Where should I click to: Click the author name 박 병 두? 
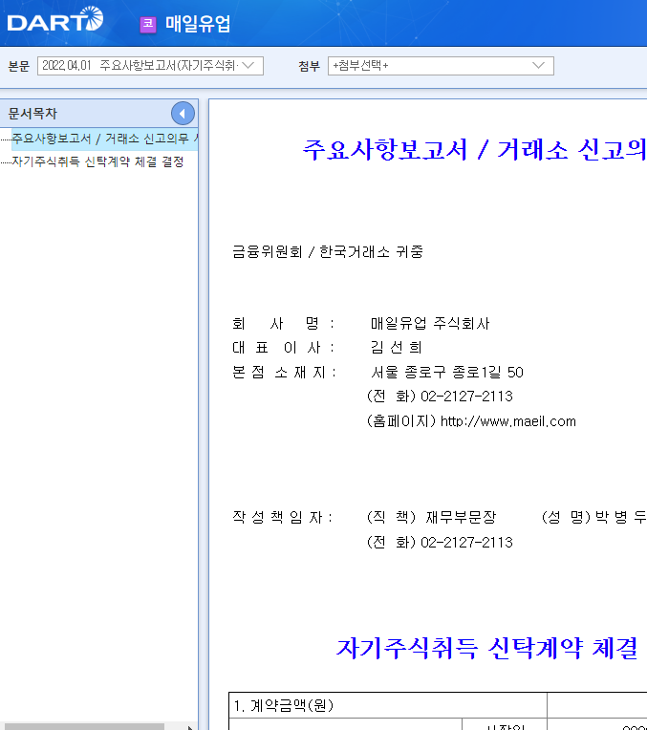click(621, 517)
